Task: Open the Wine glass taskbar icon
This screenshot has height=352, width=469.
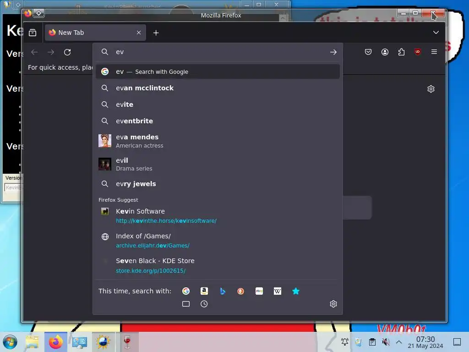Action: pos(127,342)
